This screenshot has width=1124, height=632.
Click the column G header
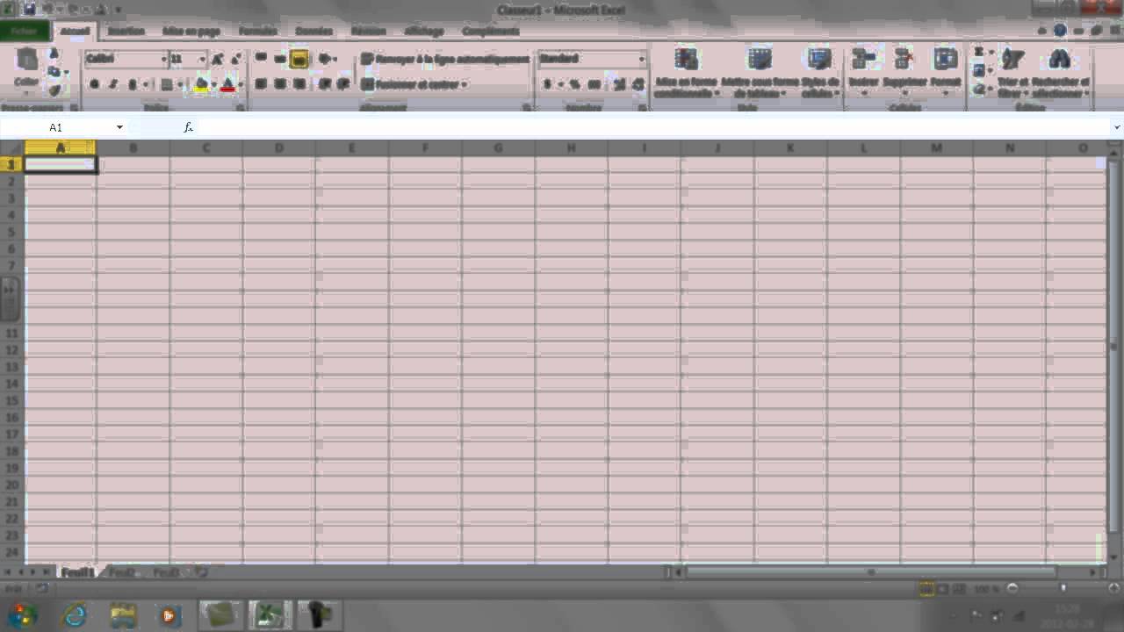coord(498,148)
